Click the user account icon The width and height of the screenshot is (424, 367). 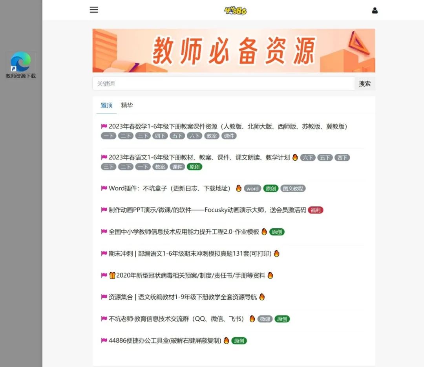pos(375,11)
